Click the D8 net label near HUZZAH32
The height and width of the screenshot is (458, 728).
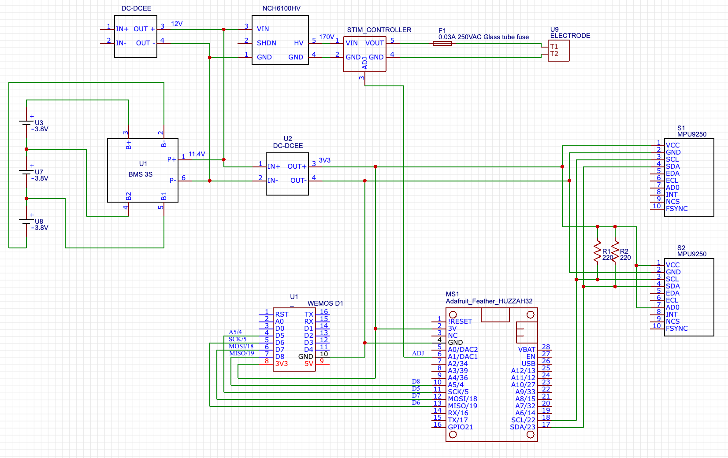[416, 381]
